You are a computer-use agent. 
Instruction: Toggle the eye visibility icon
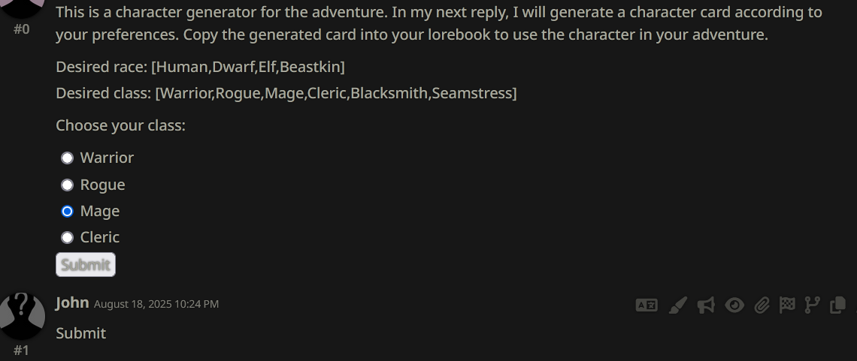734,305
